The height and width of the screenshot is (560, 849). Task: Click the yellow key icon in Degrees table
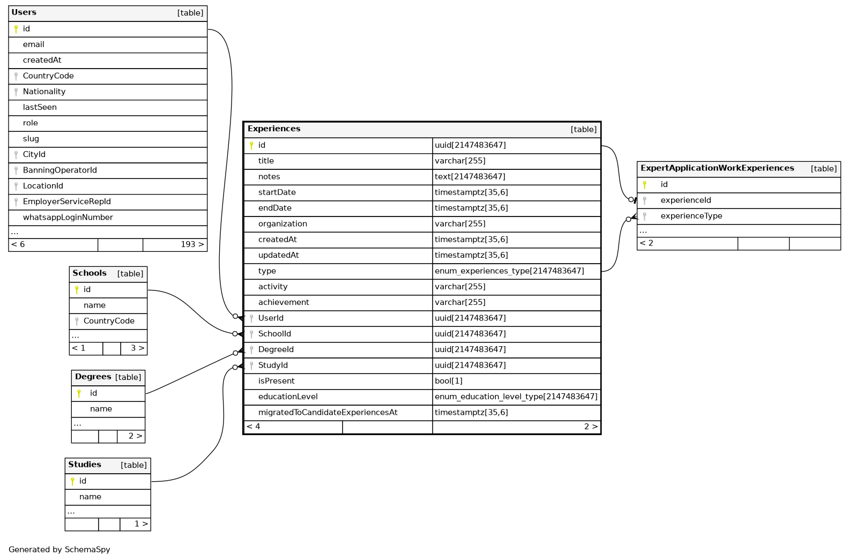[x=79, y=393]
